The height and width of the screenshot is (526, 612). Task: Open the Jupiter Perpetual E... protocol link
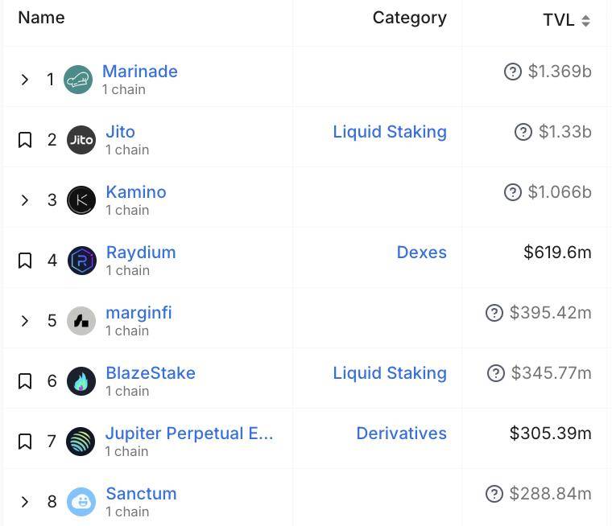(189, 434)
